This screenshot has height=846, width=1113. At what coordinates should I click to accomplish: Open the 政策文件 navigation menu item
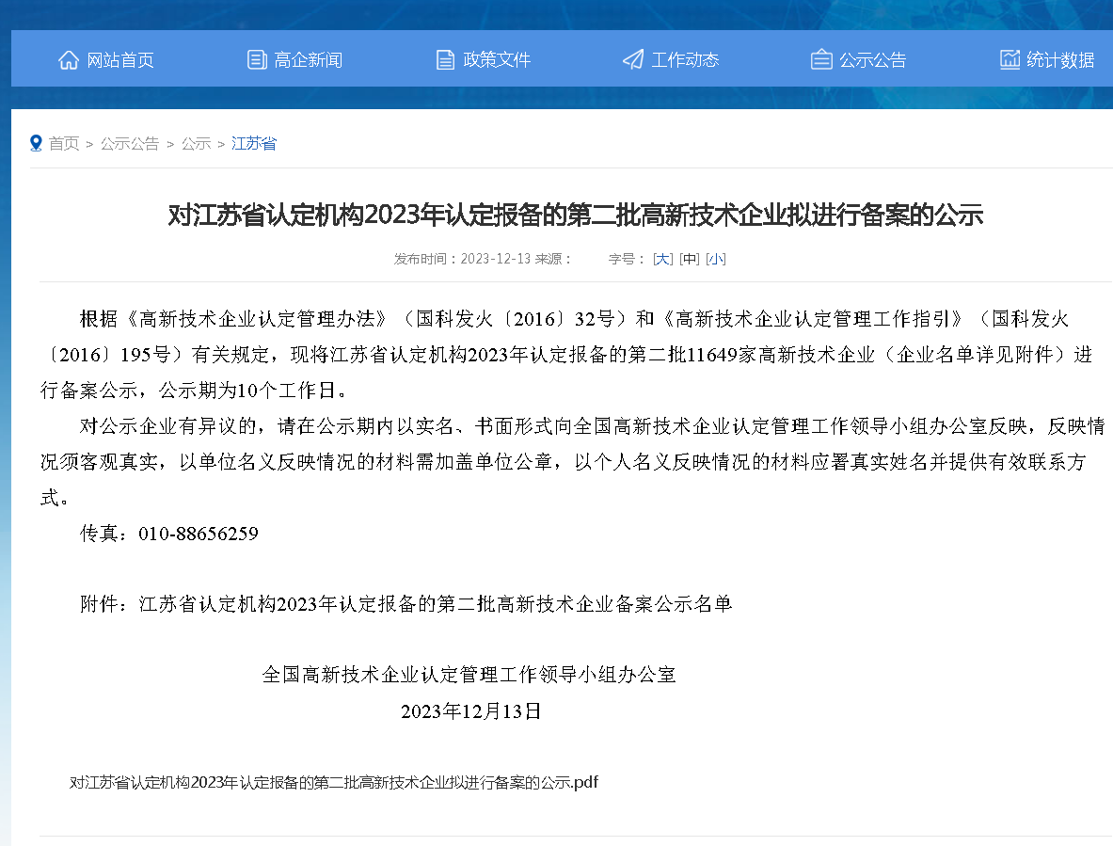pyautogui.click(x=497, y=60)
